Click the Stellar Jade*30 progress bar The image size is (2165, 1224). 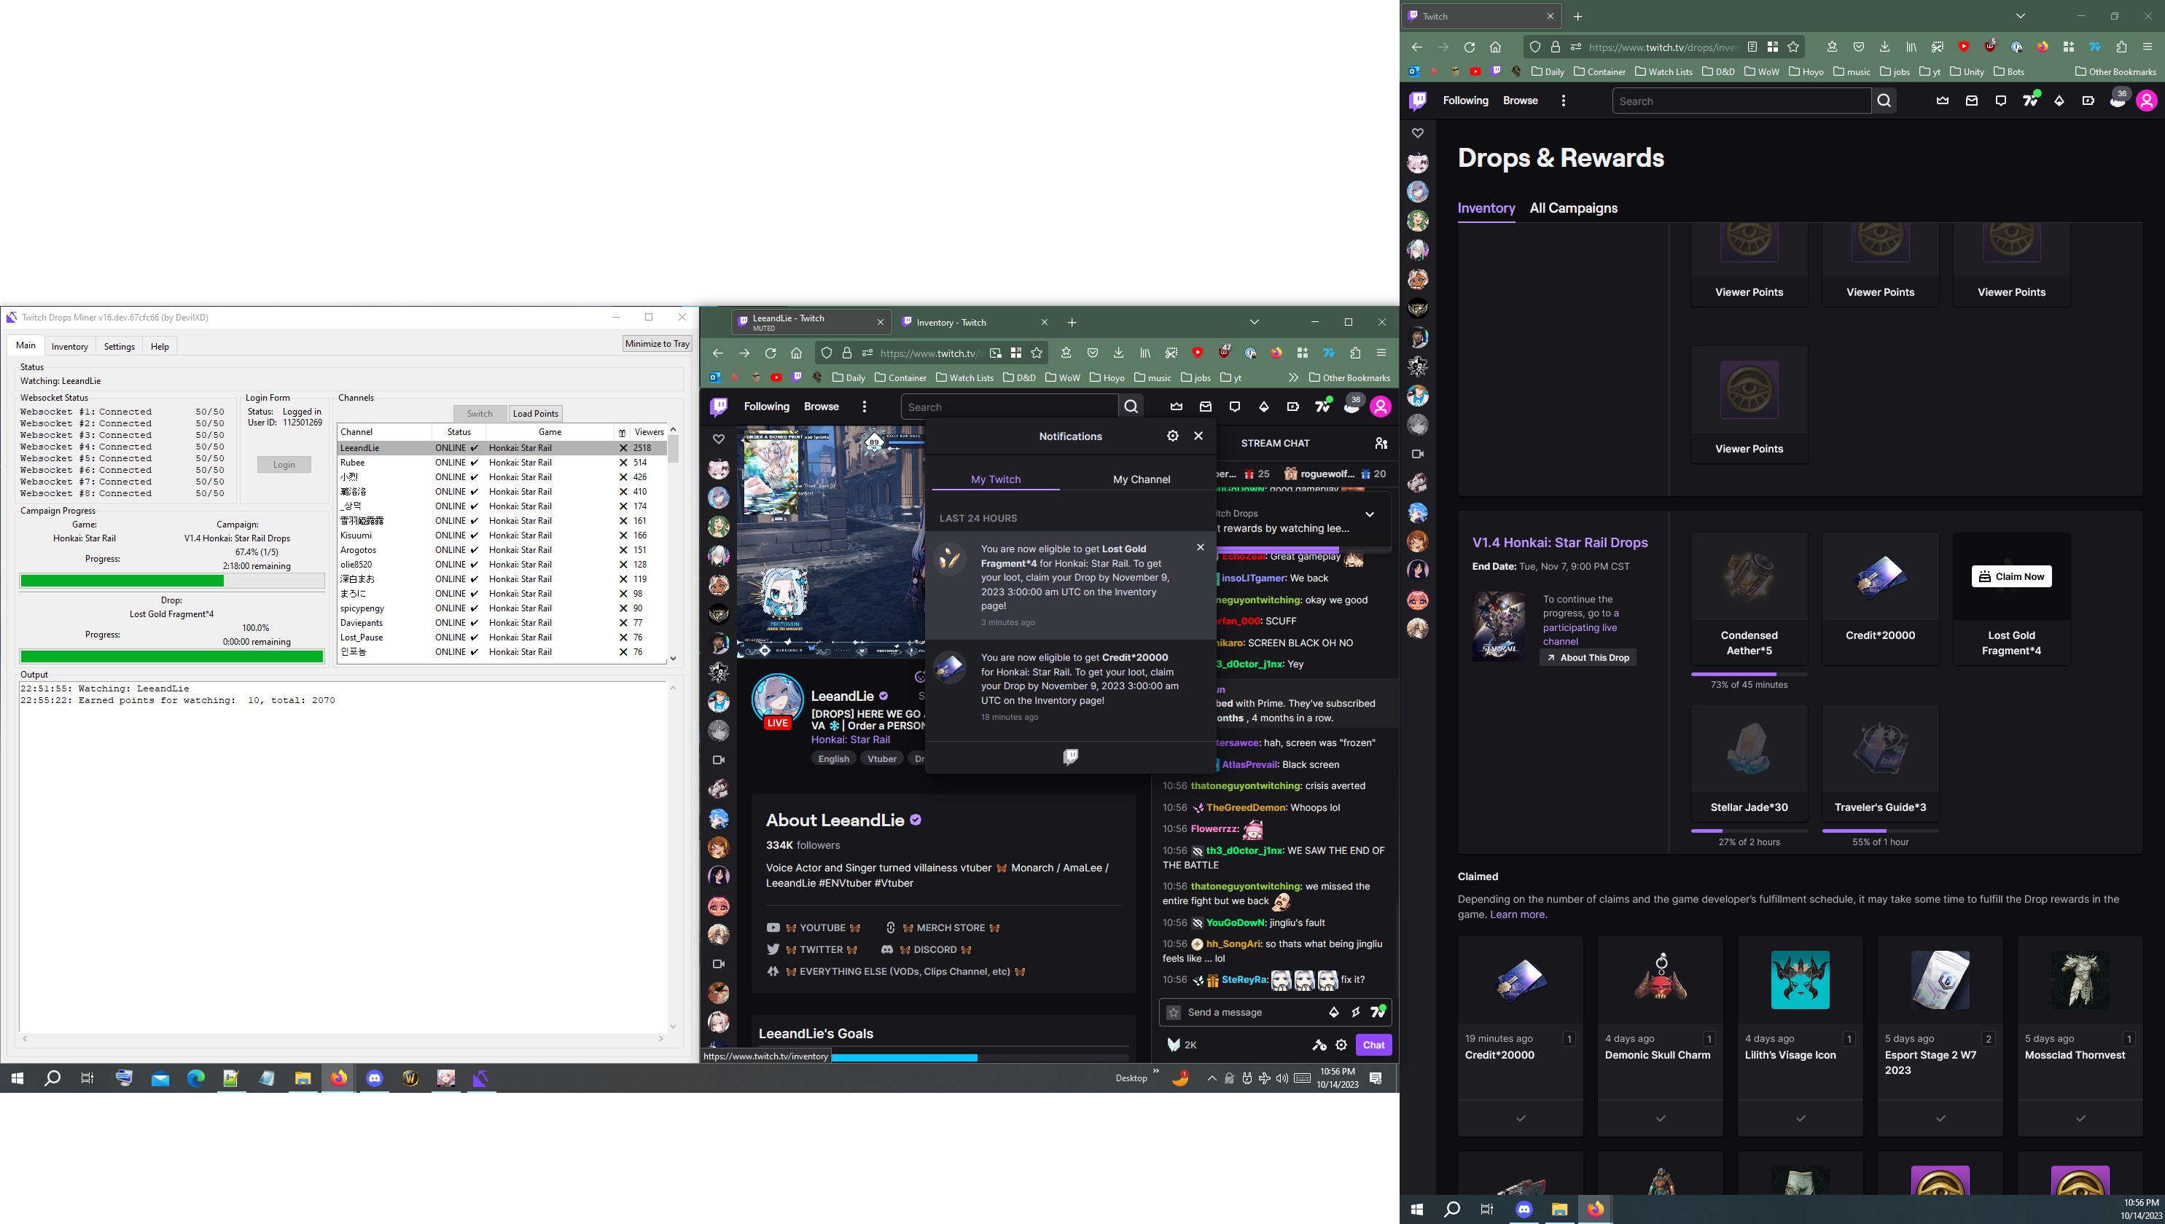[x=1749, y=829]
